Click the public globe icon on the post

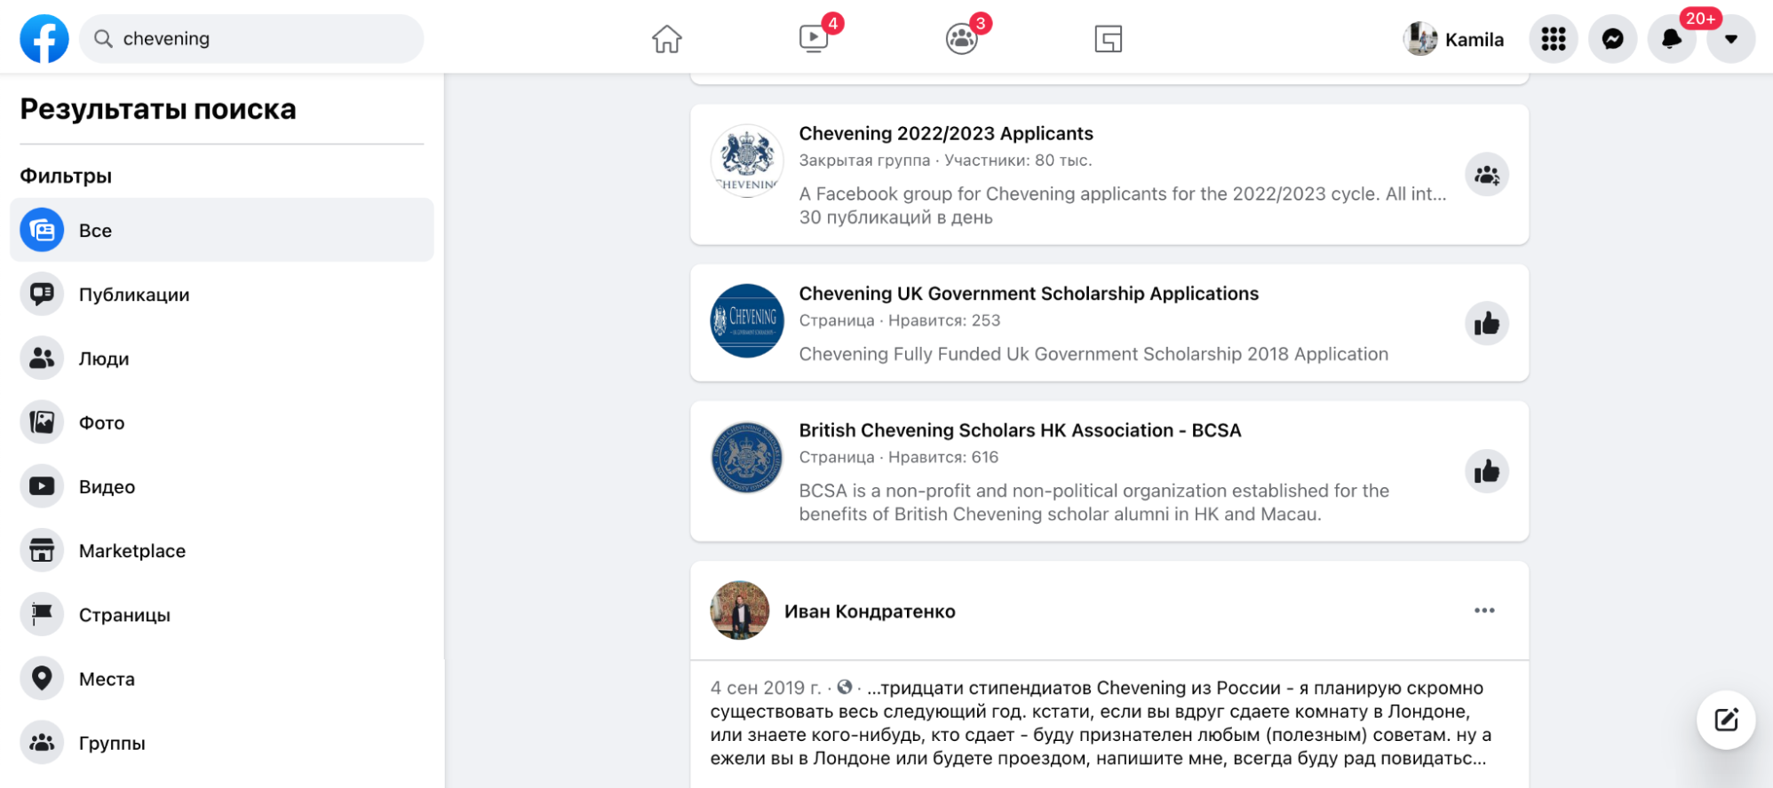tap(845, 687)
